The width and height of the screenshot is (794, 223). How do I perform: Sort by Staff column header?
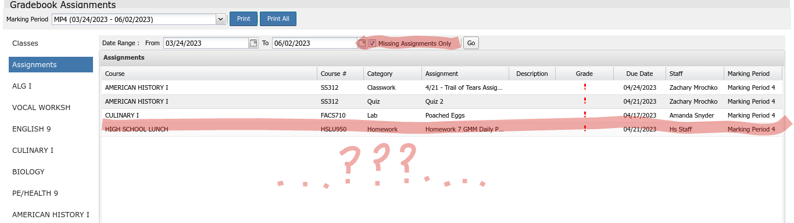pos(695,74)
